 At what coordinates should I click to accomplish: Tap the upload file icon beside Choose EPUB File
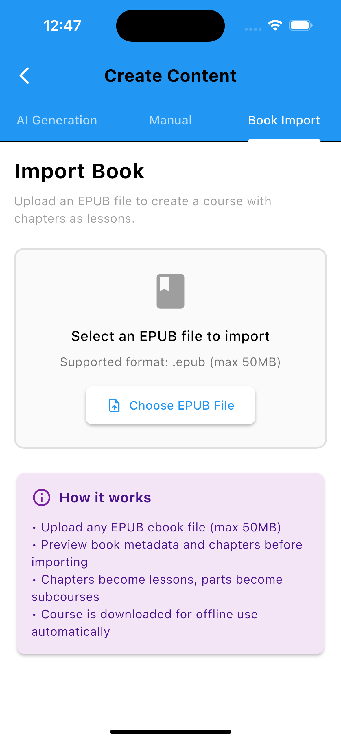point(115,406)
